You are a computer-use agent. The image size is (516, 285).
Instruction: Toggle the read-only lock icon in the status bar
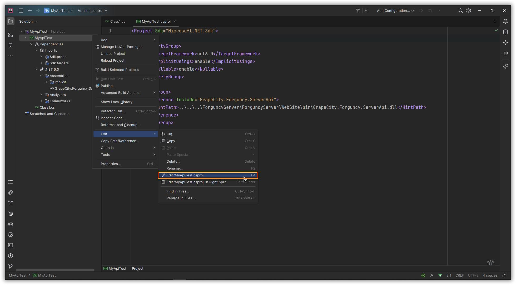[x=504, y=276]
